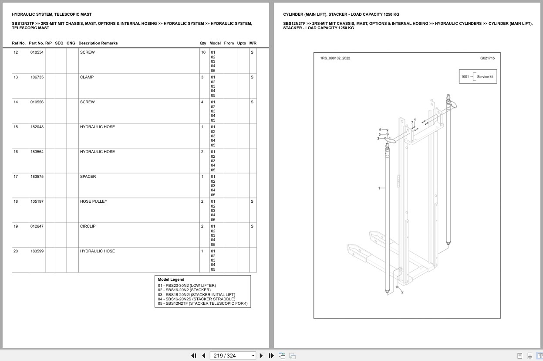Click ref number 12 in table
Screen dimensions: 543x361
(16, 52)
